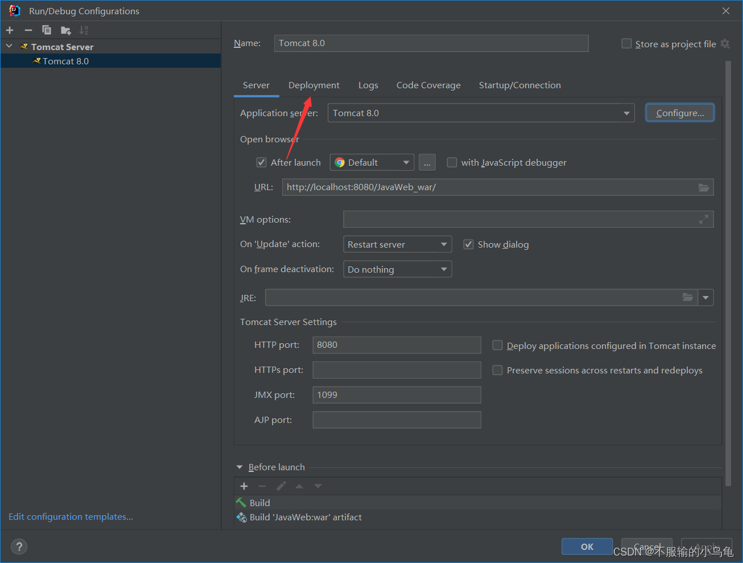Toggle Show dialog checkbox
Screen dimensions: 743x563
(468, 244)
